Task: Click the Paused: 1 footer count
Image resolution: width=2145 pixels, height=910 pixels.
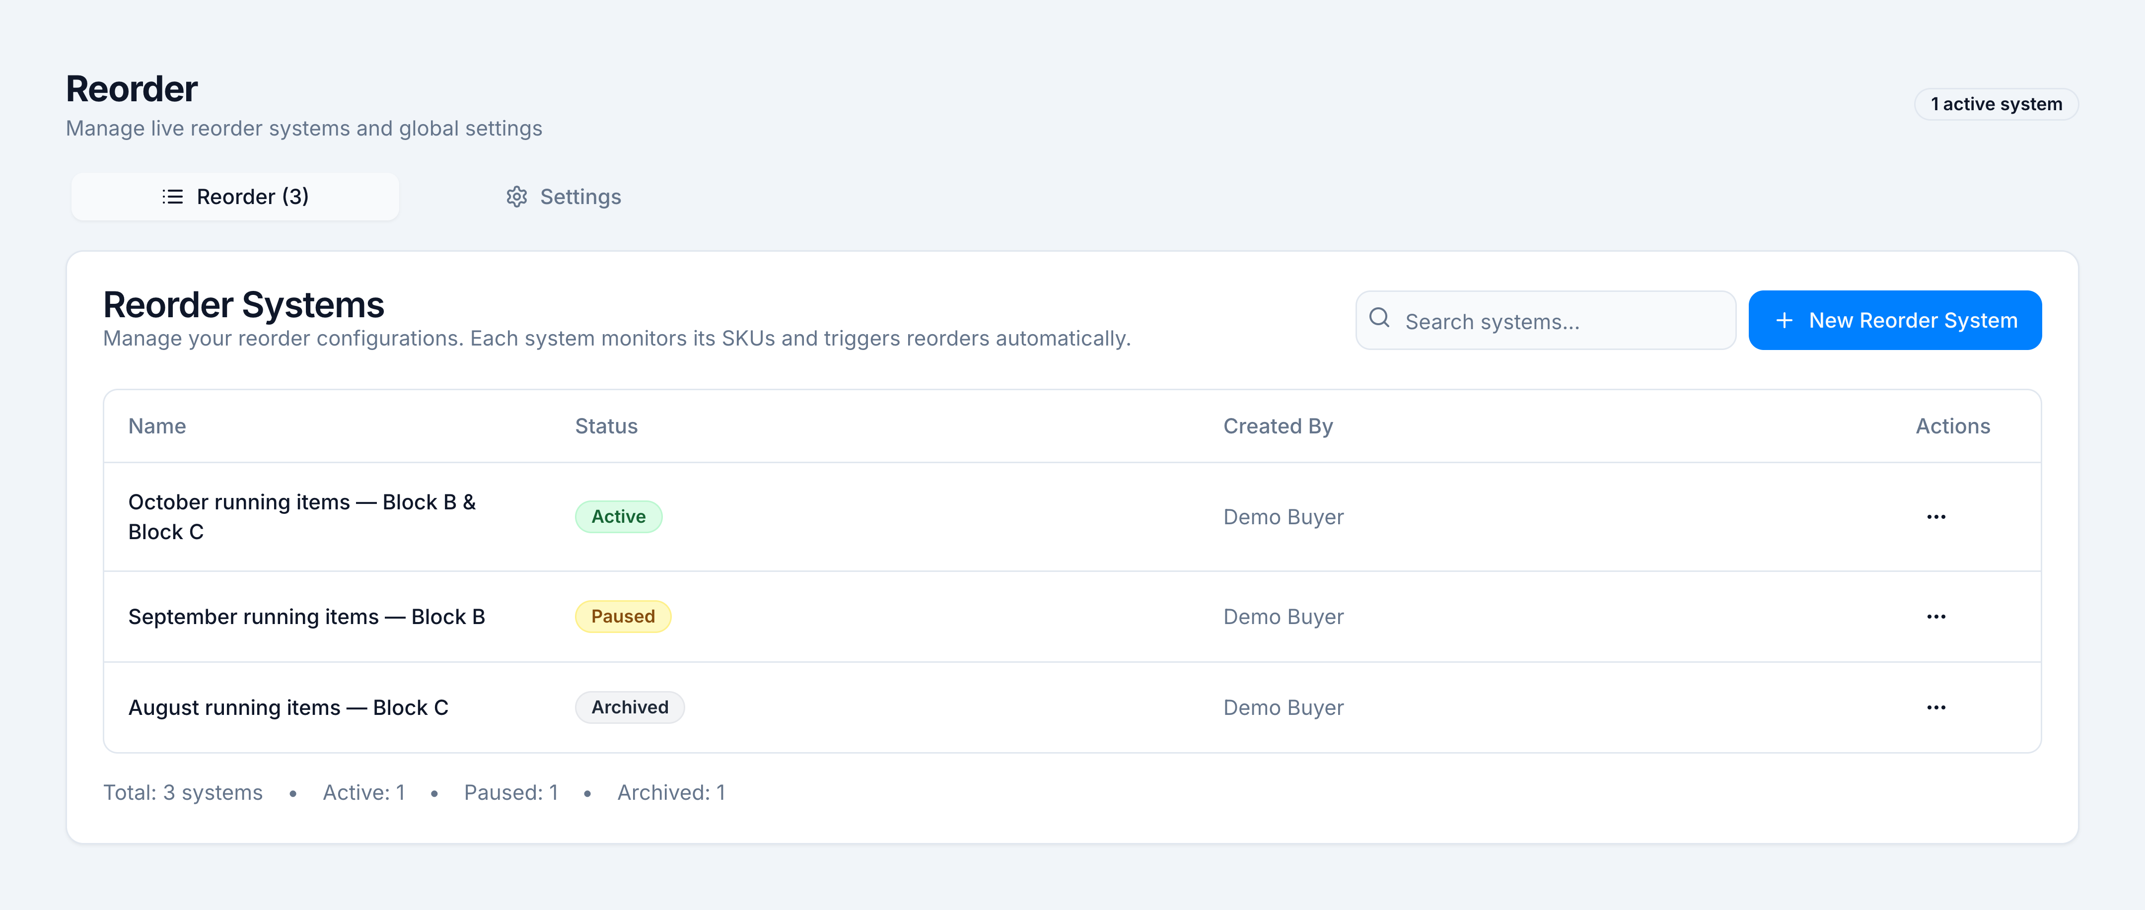Action: 510,793
